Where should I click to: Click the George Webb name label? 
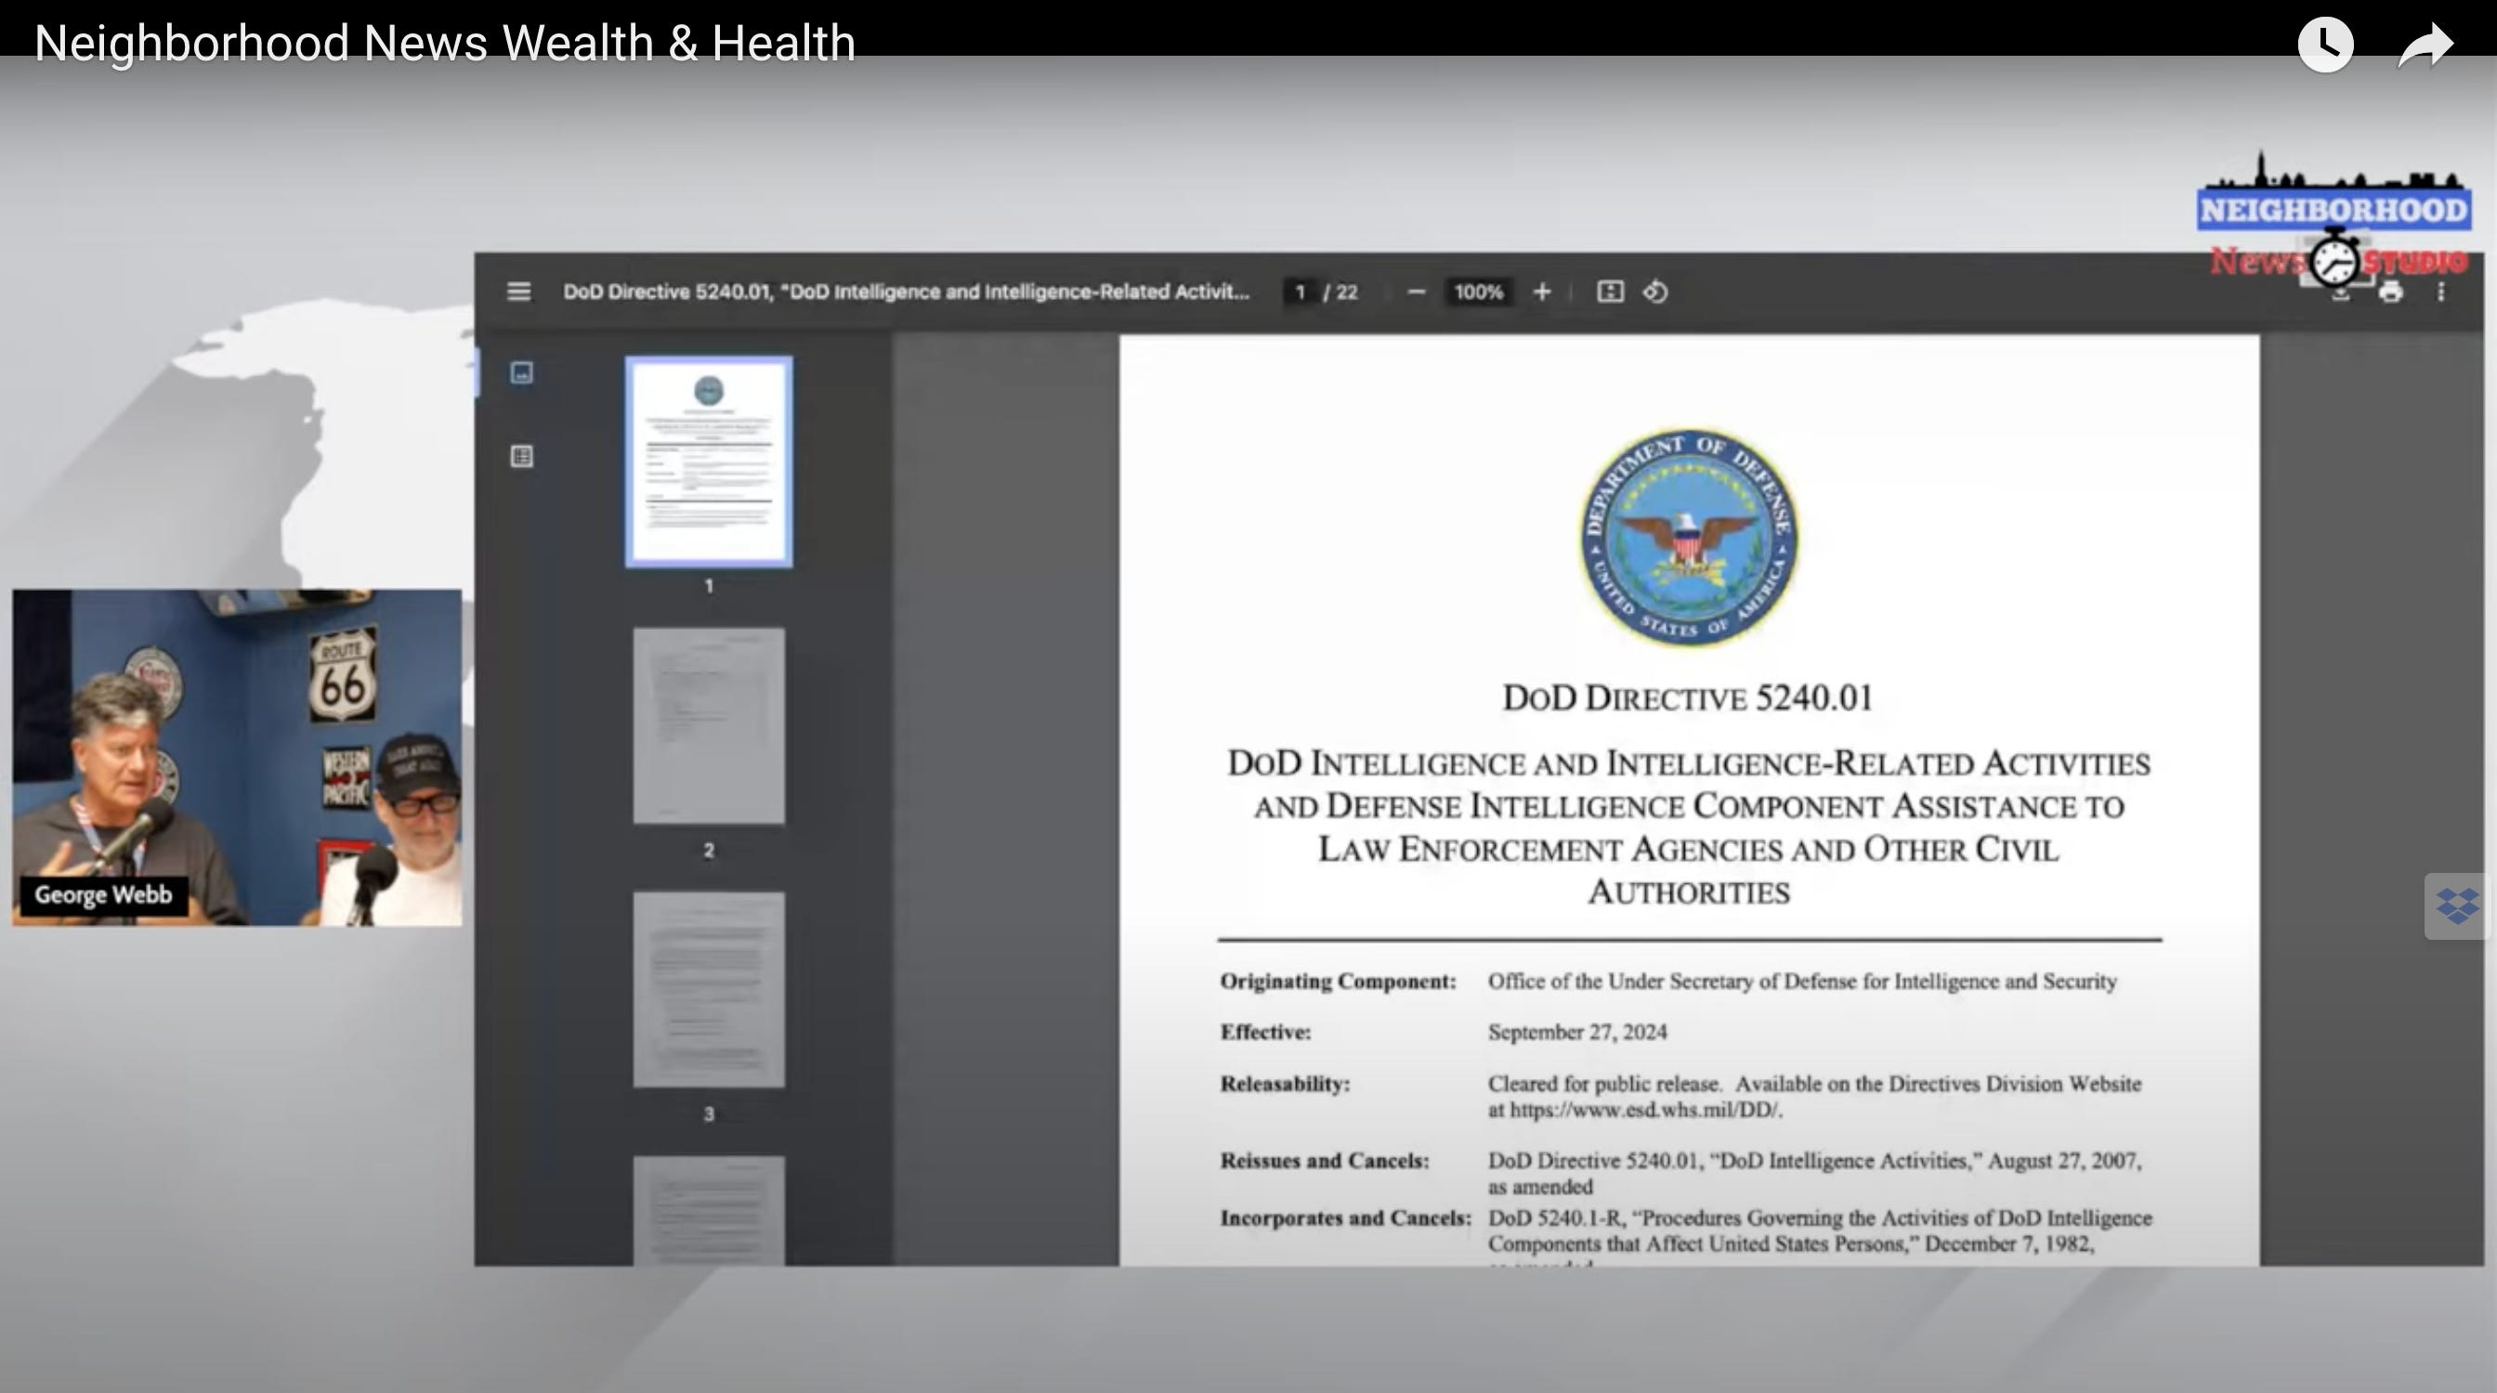click(x=104, y=894)
